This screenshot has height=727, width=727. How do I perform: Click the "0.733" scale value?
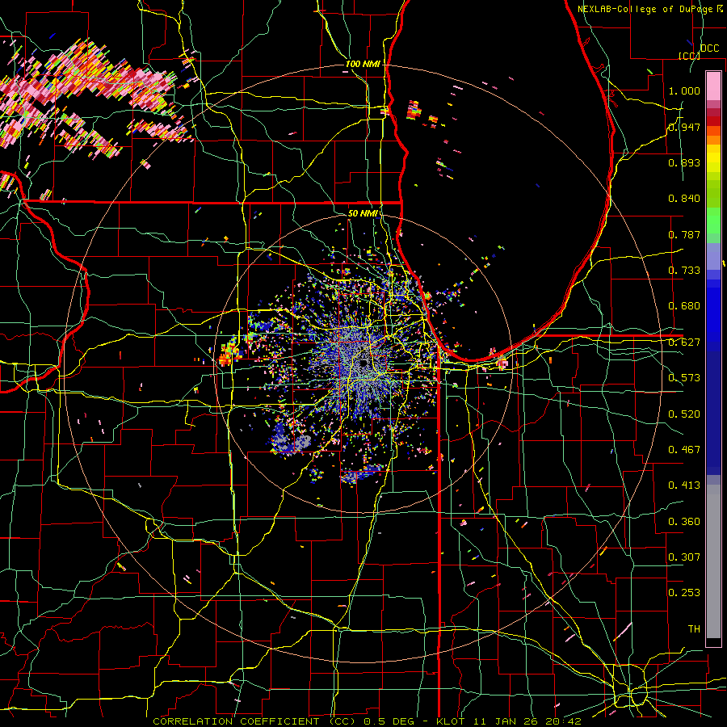(684, 271)
